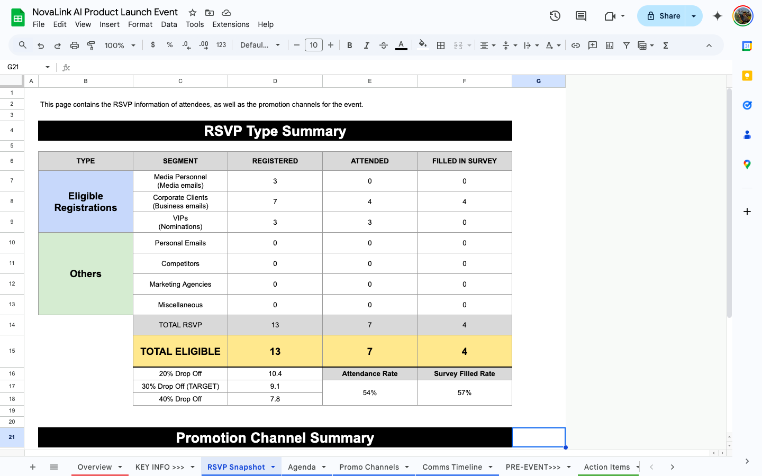The width and height of the screenshot is (762, 476).
Task: Increase decimal places
Action: [204, 45]
